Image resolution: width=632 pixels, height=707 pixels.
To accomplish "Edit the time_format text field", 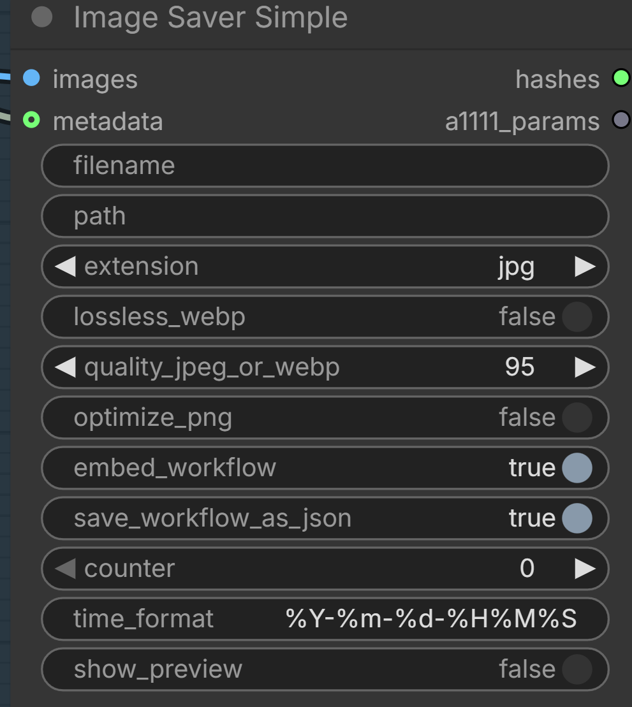I will (x=325, y=619).
